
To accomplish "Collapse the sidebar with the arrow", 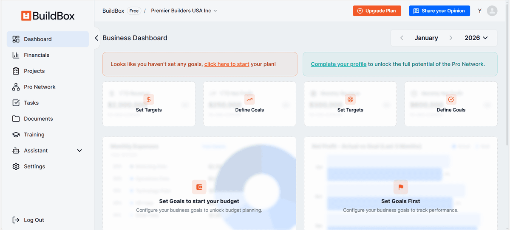I will [x=96, y=38].
